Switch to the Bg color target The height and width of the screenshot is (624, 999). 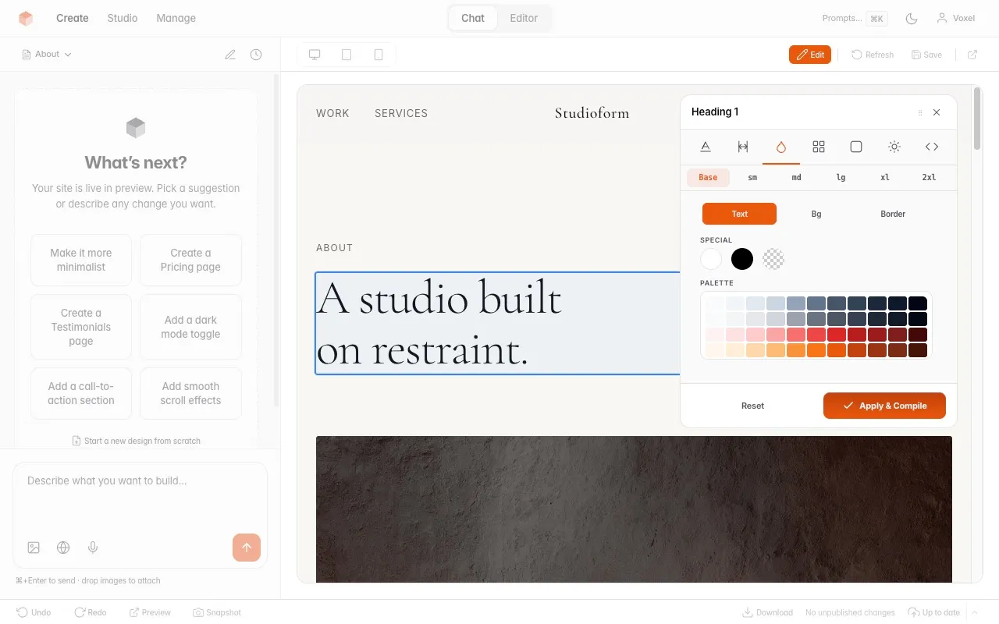click(x=816, y=213)
